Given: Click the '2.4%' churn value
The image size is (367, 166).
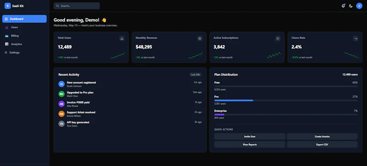Looking at the screenshot, I should pos(296,47).
